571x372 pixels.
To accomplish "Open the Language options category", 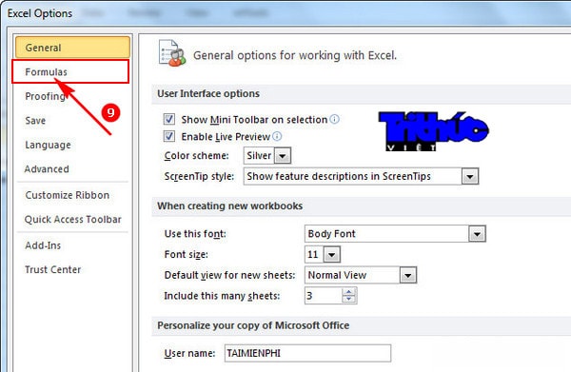I will (x=72, y=145).
